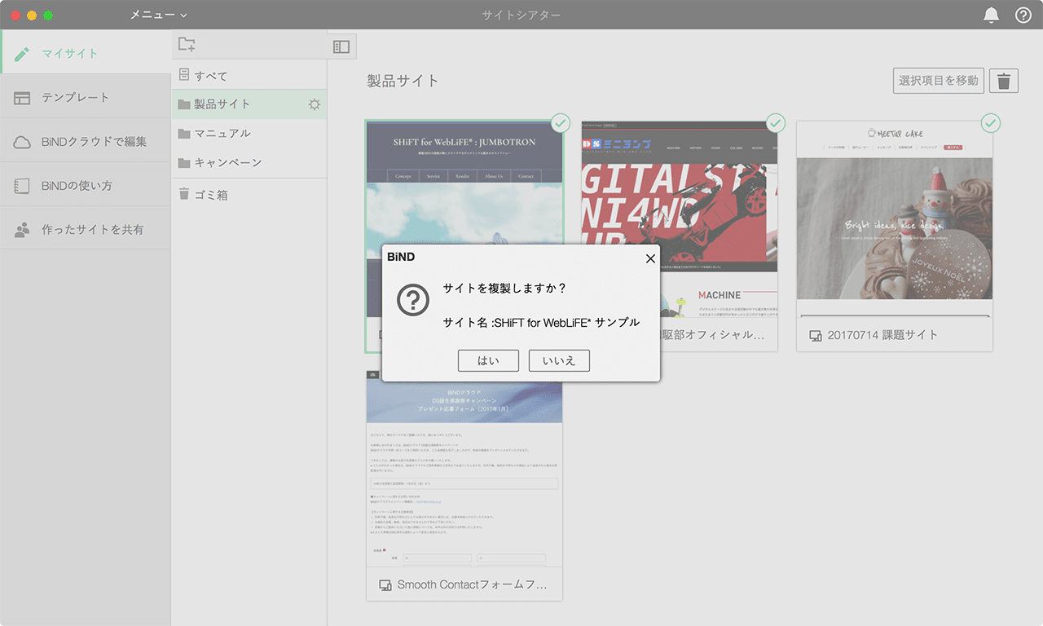Click the template layout icon

click(22, 98)
